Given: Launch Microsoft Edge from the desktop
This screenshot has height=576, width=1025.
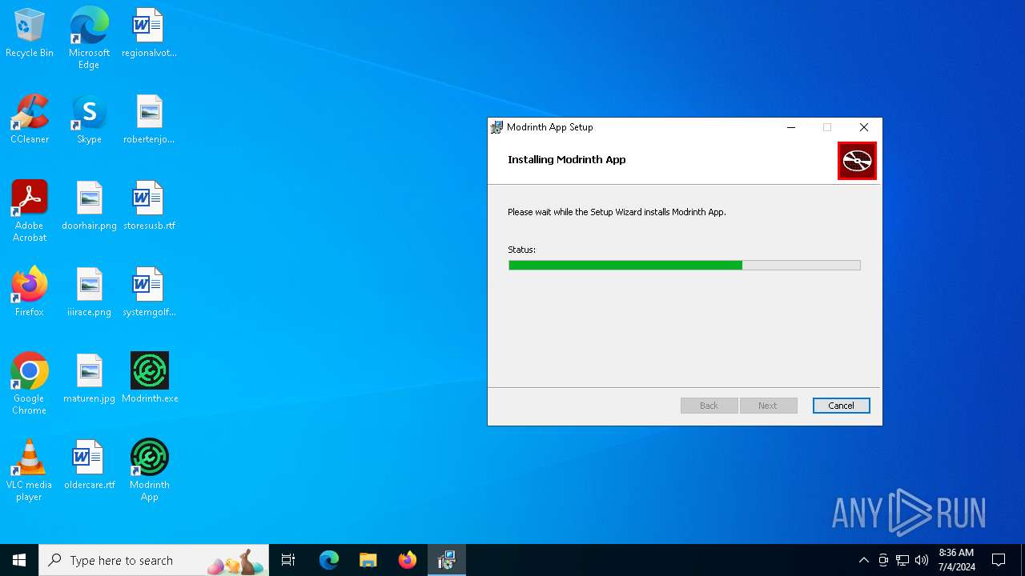Looking at the screenshot, I should [89, 38].
